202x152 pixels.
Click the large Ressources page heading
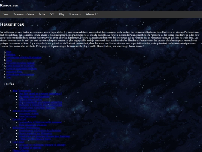[12, 24]
